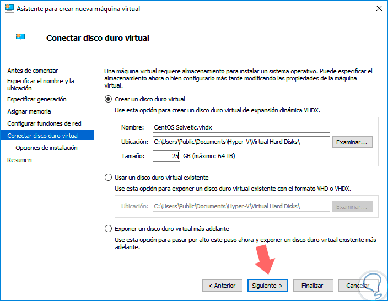Go to the 'Antes de comenzar' step
The height and width of the screenshot is (301, 388).
[33, 71]
